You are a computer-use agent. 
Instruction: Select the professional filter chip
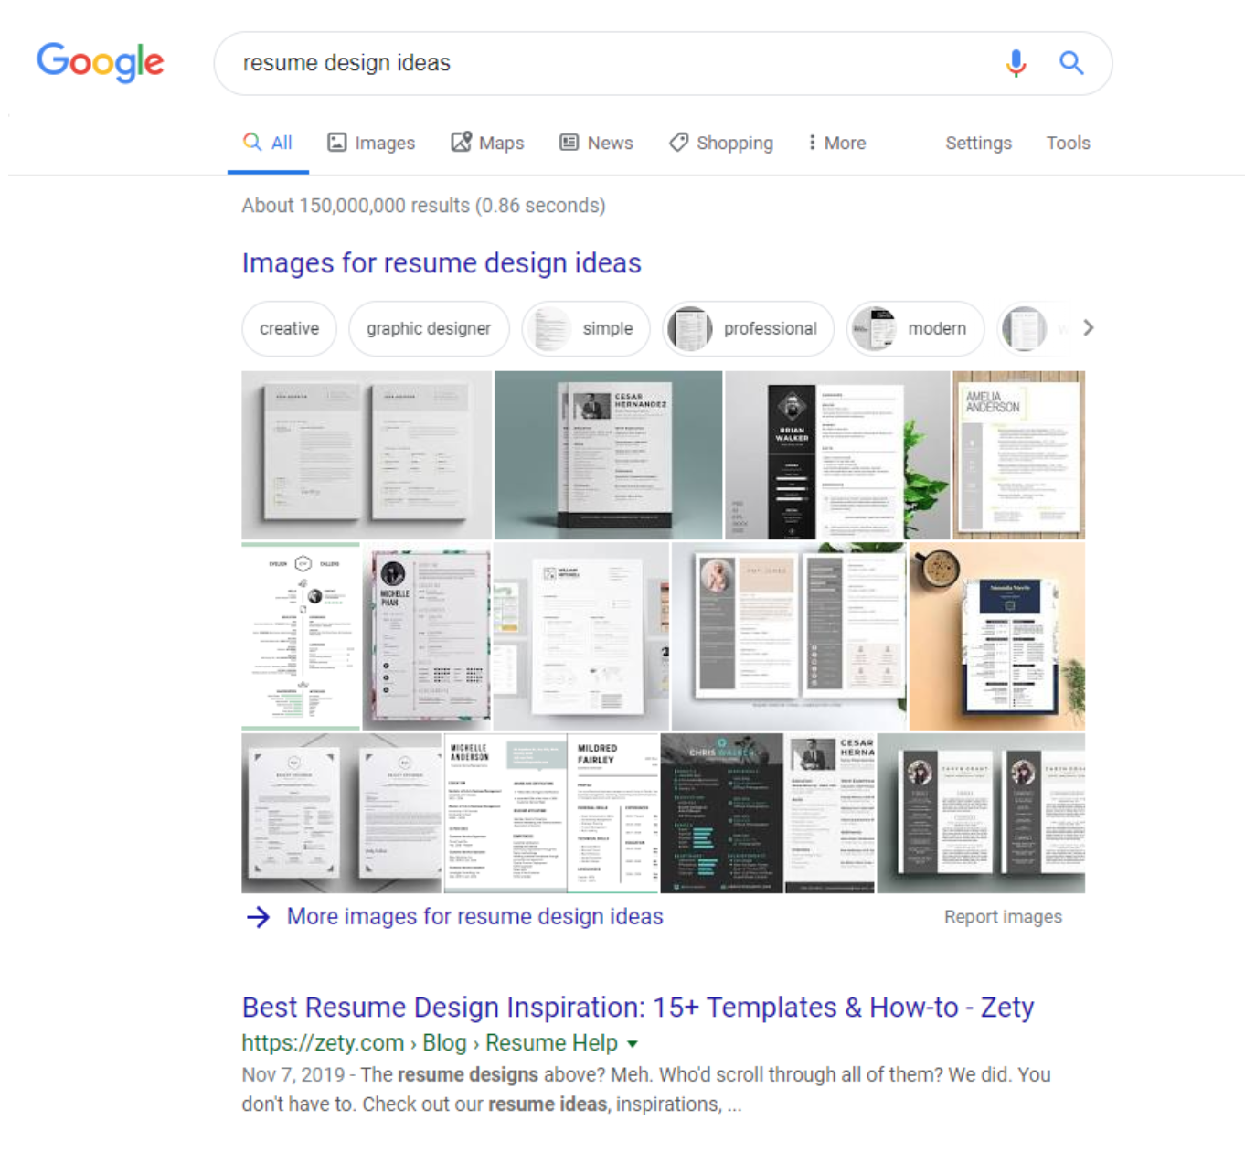pos(748,328)
